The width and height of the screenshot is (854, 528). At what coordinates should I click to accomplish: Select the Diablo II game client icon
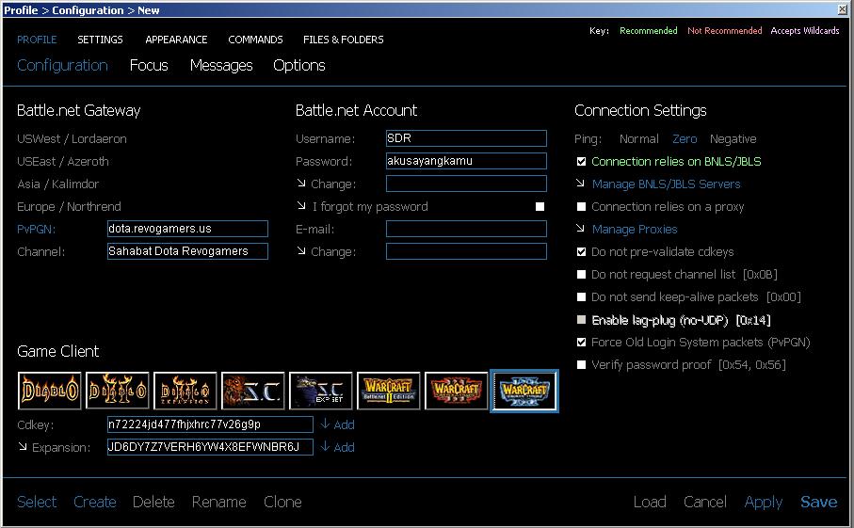117,391
